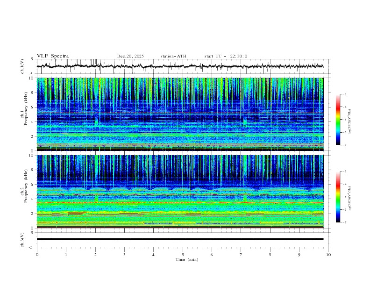Click the lower color scale bar
This screenshot has width=370, height=286.
point(338,197)
